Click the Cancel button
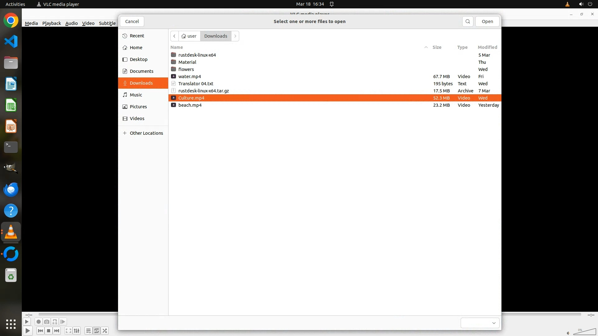This screenshot has width=598, height=336. (132, 21)
